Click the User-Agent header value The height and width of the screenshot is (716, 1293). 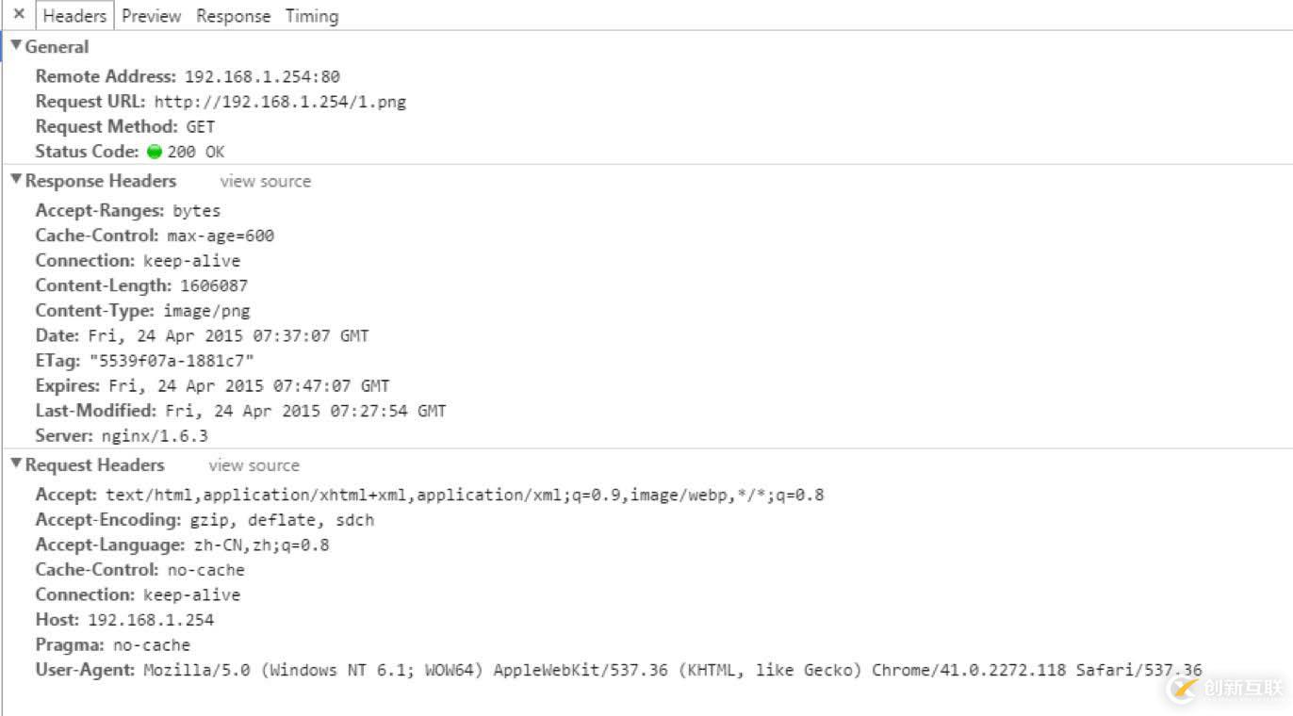coord(673,671)
